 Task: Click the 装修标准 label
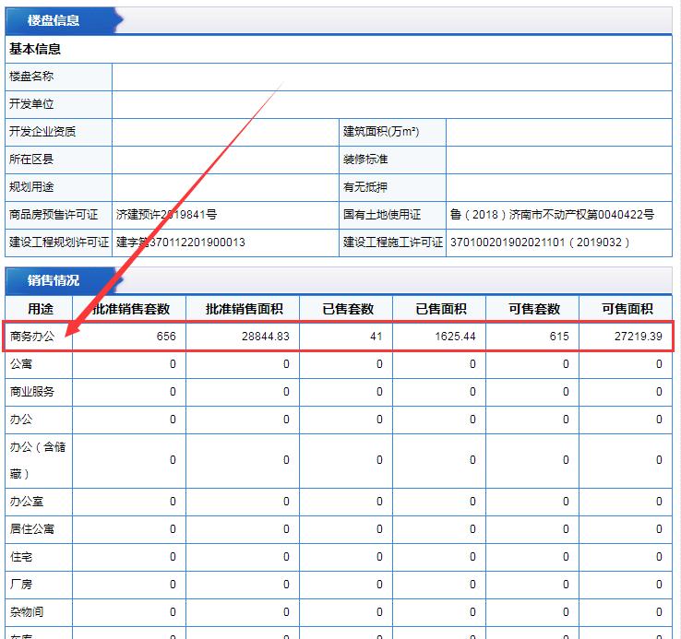tap(365, 160)
